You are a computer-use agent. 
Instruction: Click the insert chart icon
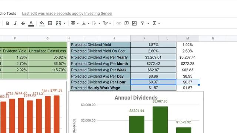[x=134, y=23]
